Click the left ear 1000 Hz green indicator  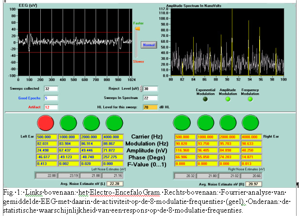coord(68,123)
